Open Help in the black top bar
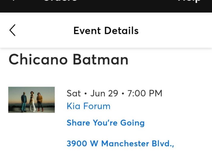The image size is (212, 151). tap(189, 1)
